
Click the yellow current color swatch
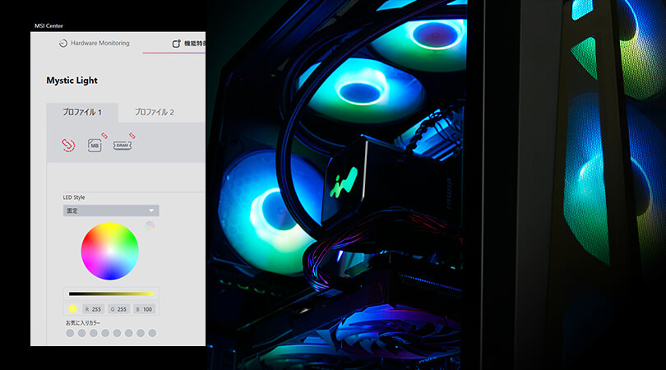click(72, 309)
